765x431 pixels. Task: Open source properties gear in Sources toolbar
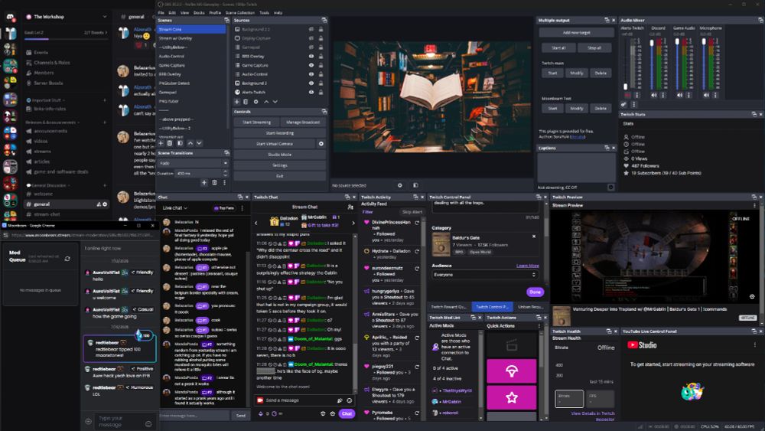pyautogui.click(x=256, y=102)
